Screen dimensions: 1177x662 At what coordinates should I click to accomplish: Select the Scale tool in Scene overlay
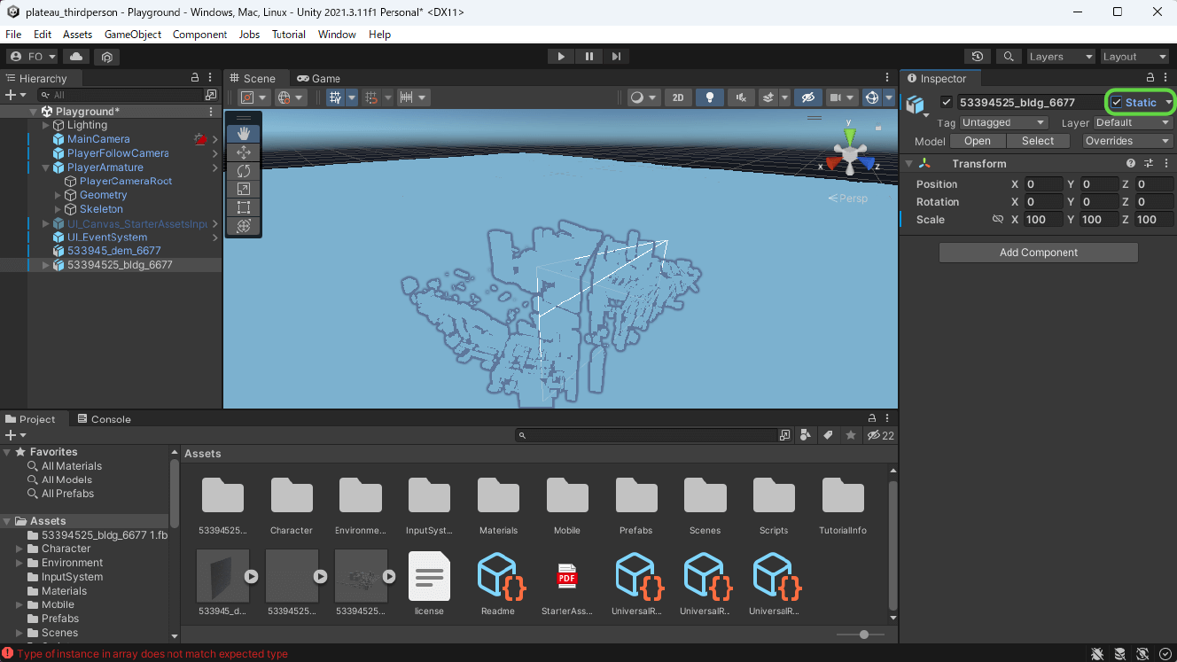tap(244, 189)
